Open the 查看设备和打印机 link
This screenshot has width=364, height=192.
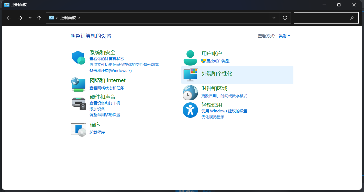click(x=105, y=103)
